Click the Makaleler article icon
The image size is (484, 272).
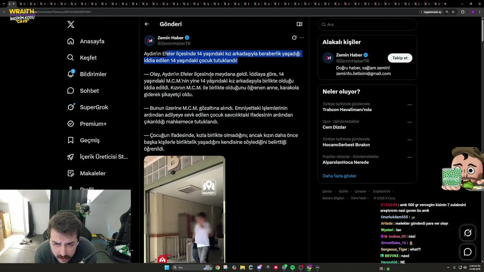coord(71,173)
